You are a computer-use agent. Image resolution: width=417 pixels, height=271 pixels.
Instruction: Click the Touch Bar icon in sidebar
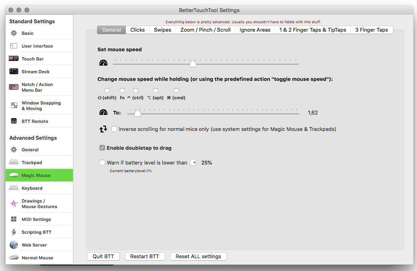click(14, 59)
